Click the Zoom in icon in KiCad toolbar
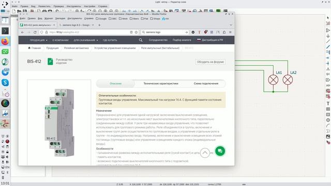331x186 pixels. tap(94, 11)
